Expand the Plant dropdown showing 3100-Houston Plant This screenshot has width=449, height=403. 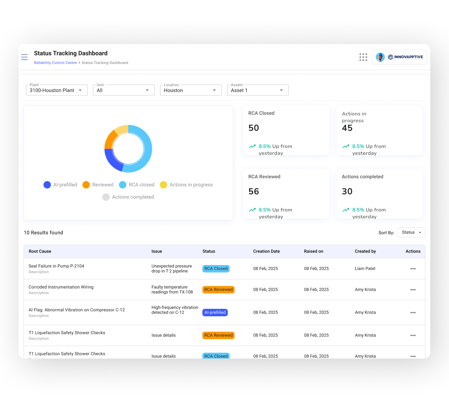[57, 90]
